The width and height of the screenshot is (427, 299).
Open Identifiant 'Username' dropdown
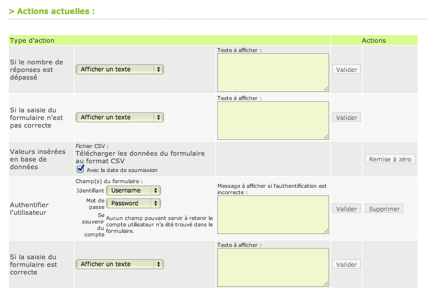click(133, 190)
